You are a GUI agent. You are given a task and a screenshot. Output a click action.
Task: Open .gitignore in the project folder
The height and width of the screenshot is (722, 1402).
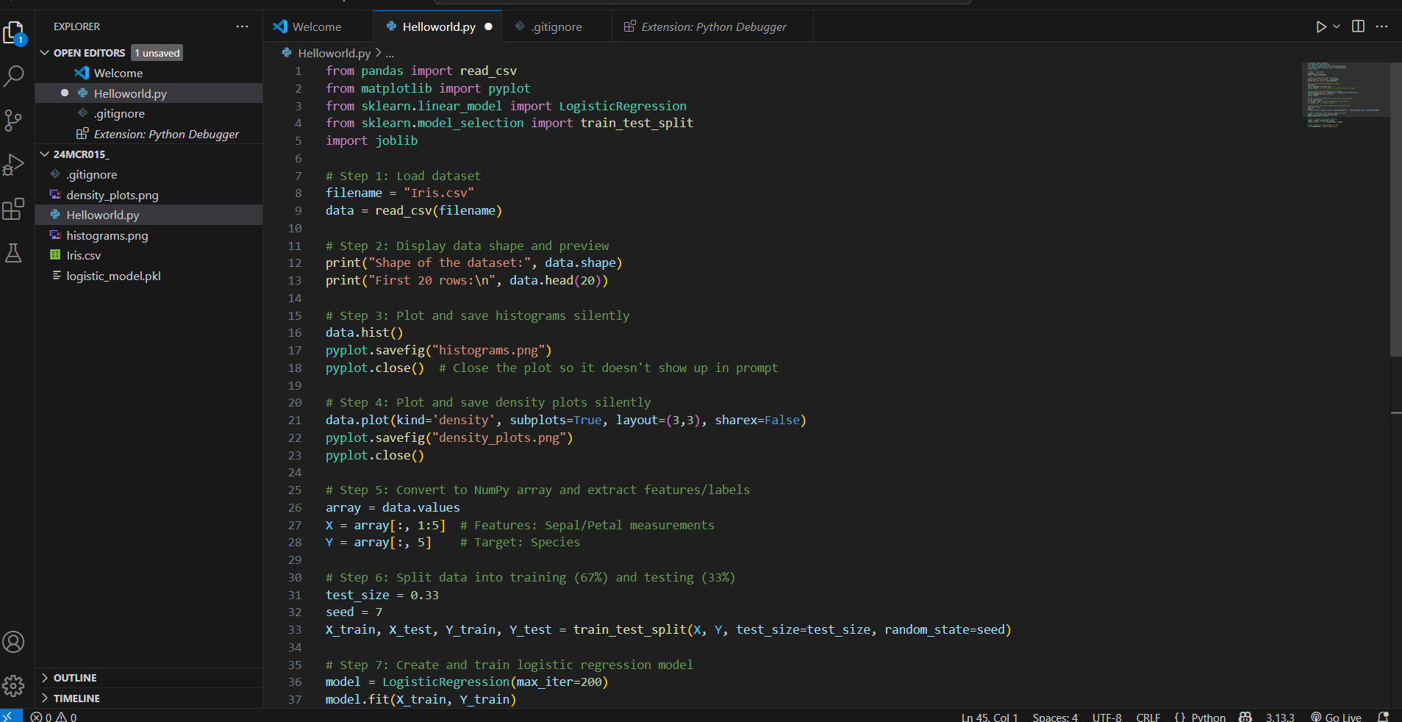pyautogui.click(x=149, y=174)
